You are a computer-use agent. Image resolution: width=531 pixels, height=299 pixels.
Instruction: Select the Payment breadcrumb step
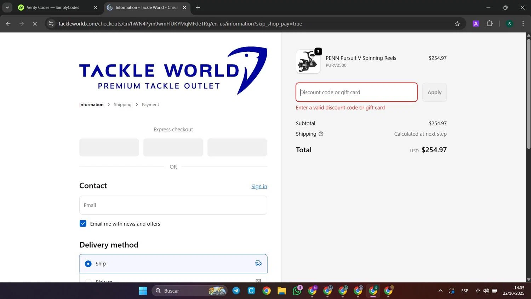[150, 105]
